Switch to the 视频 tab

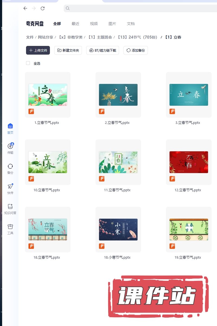[94, 24]
